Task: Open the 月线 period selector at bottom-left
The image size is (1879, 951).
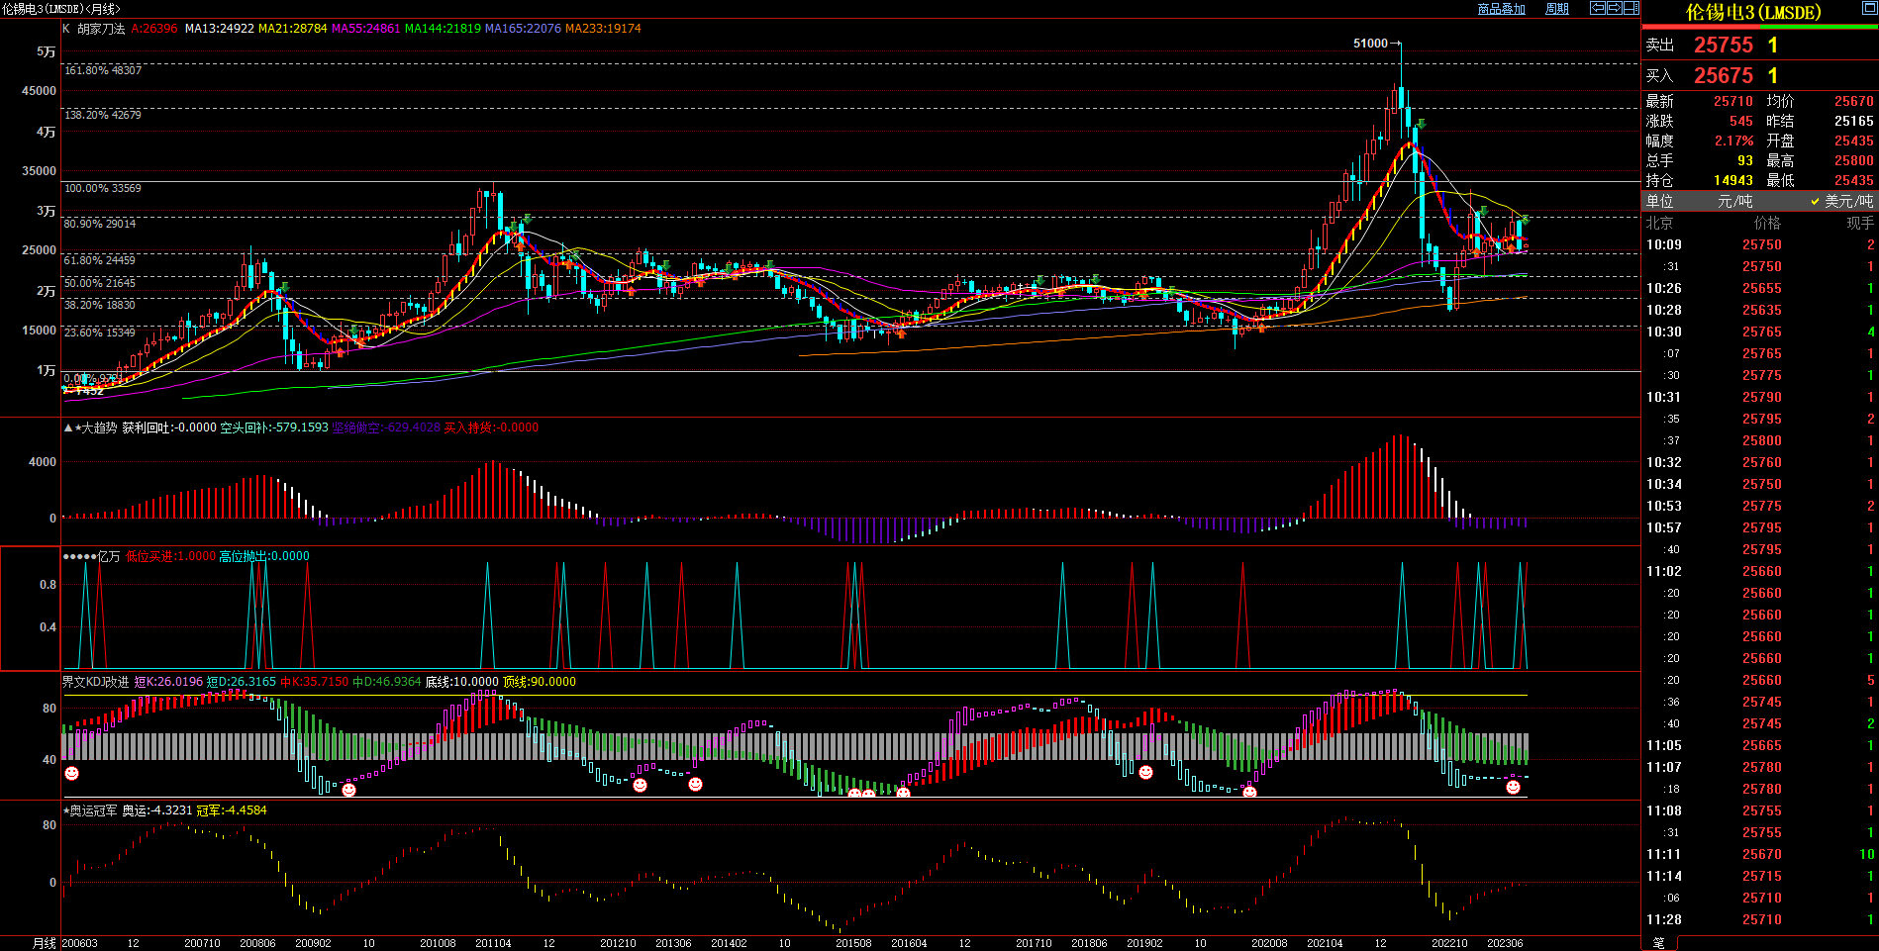Action: coord(44,943)
